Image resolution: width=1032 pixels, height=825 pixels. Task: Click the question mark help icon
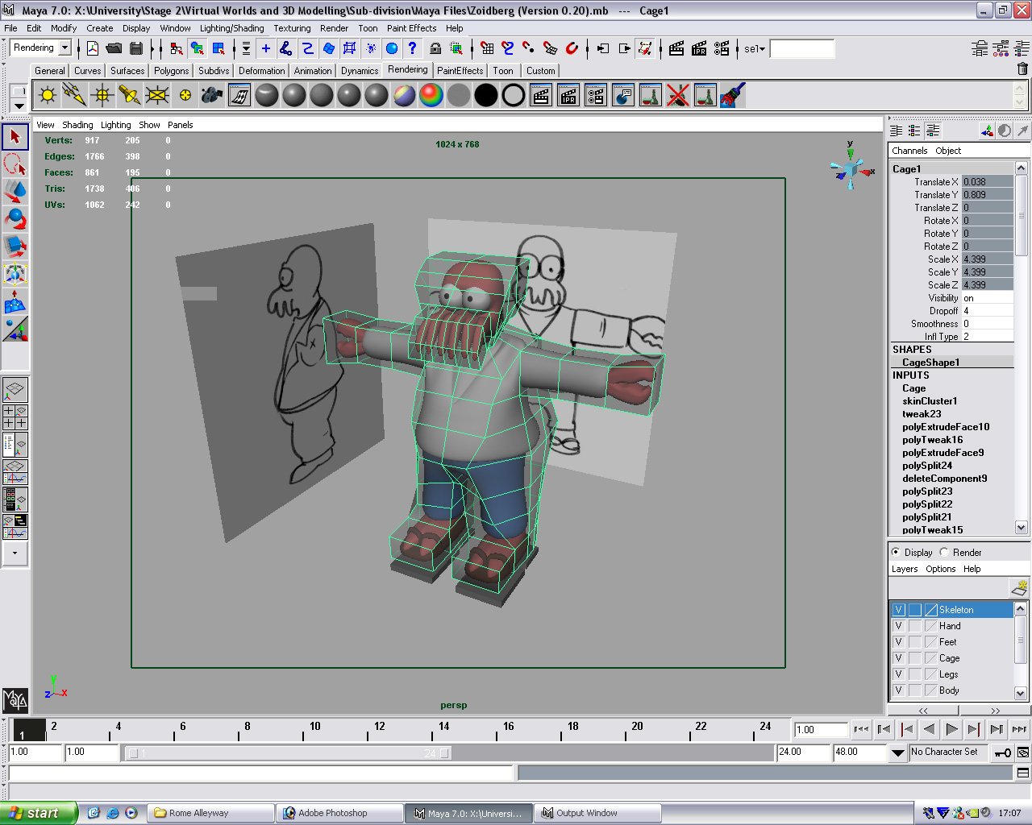pyautogui.click(x=412, y=48)
